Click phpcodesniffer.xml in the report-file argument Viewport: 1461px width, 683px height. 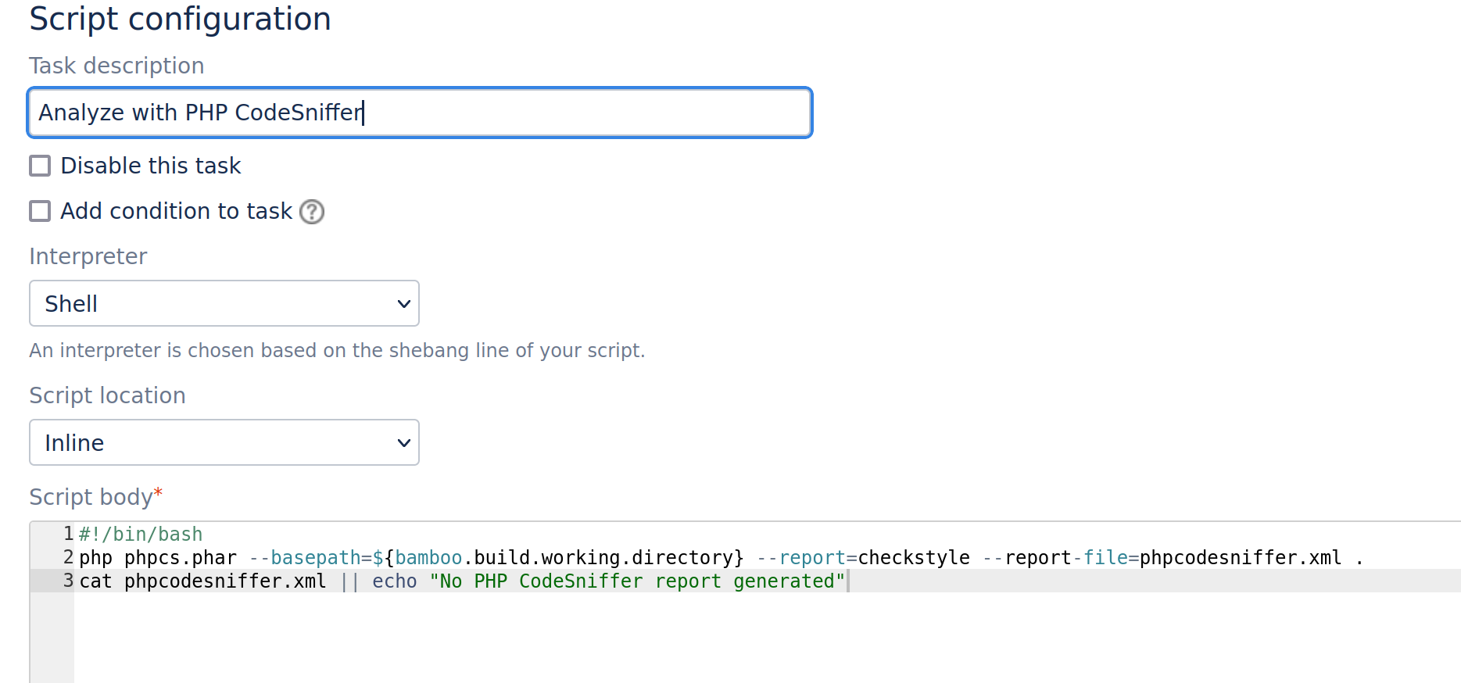pyautogui.click(x=1240, y=558)
